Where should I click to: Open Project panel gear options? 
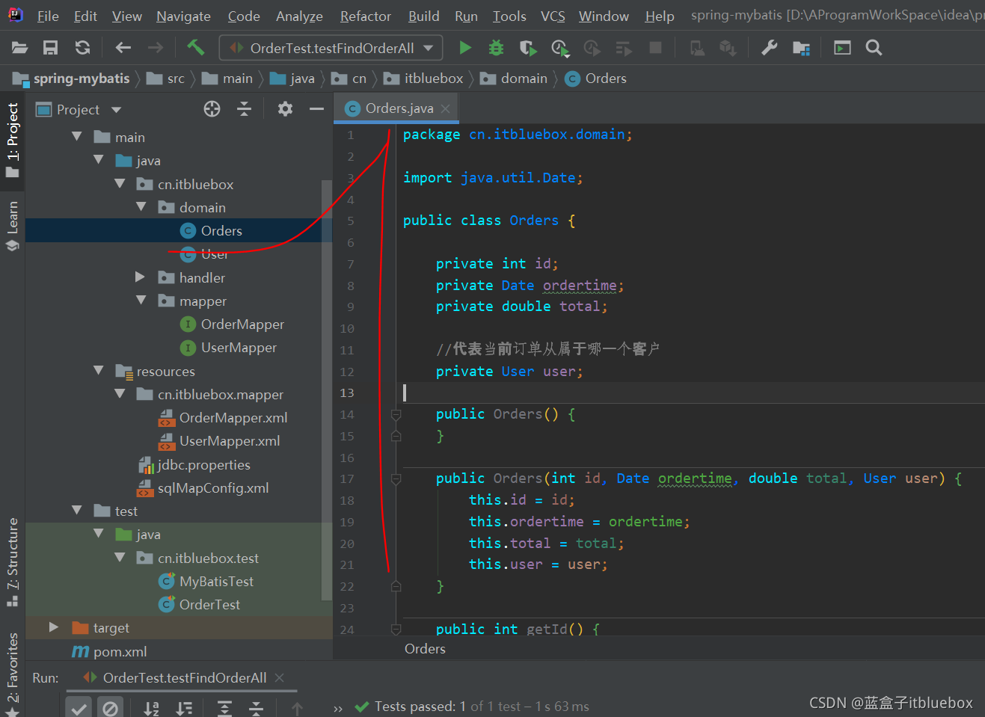[285, 109]
